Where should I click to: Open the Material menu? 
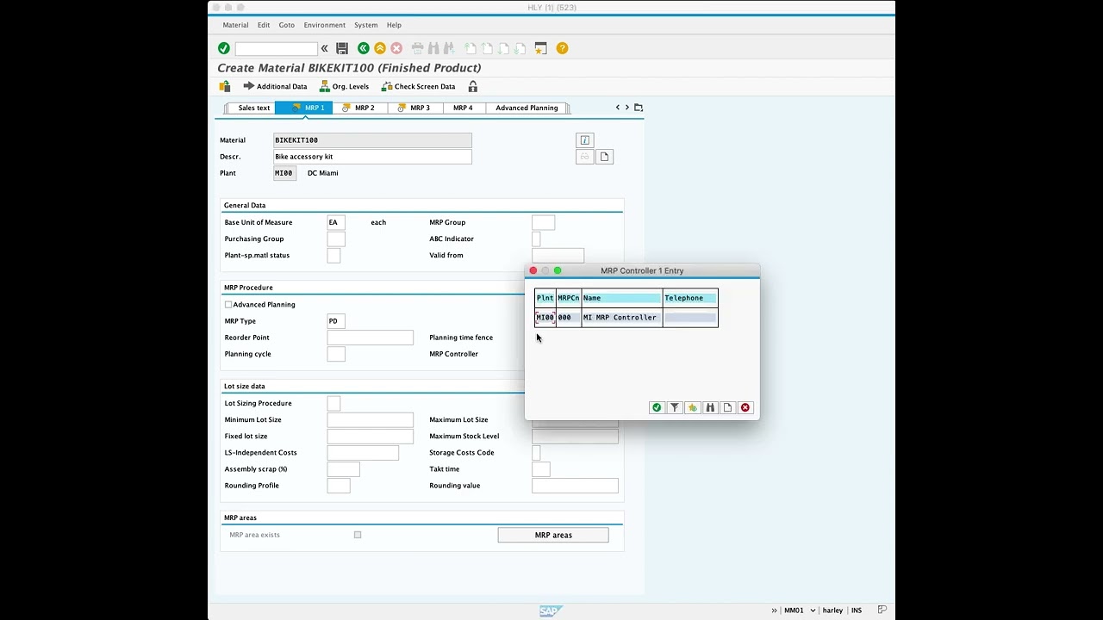(235, 25)
